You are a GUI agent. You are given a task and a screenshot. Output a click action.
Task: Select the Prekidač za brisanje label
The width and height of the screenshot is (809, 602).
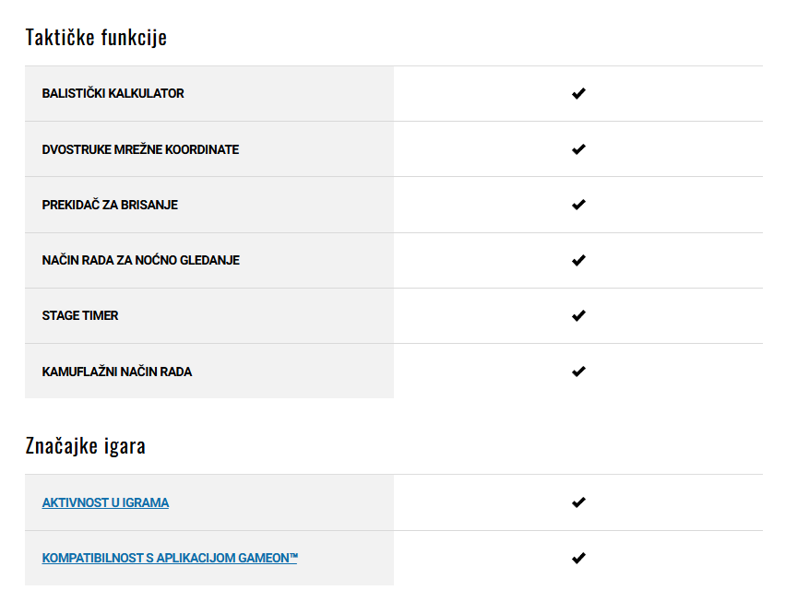(x=110, y=205)
